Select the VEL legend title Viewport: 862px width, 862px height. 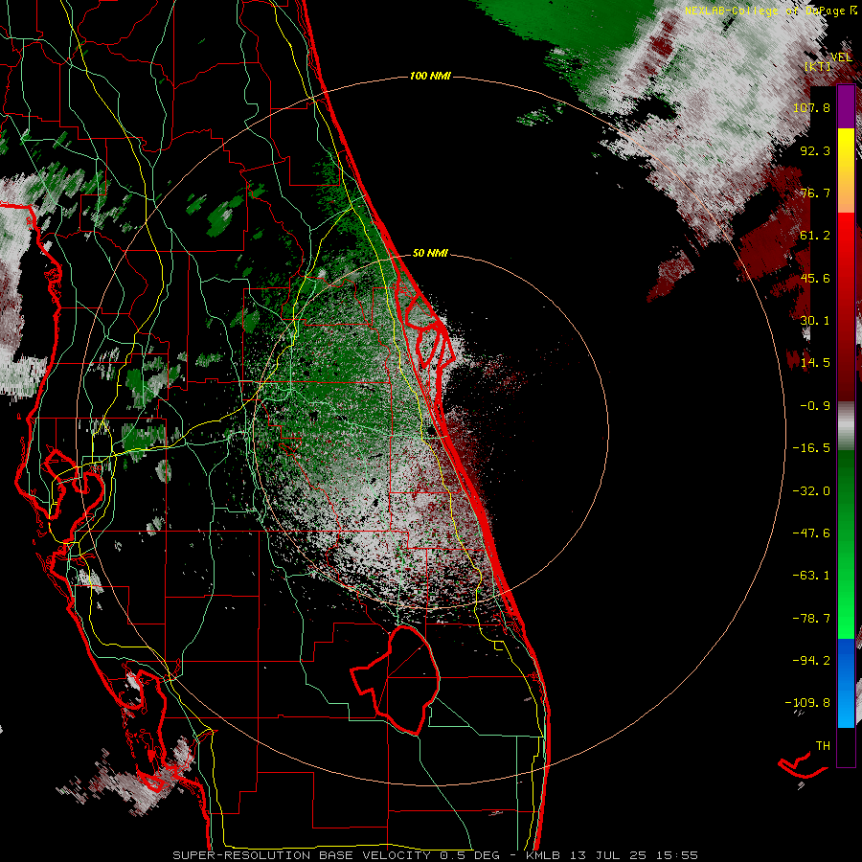[841, 57]
